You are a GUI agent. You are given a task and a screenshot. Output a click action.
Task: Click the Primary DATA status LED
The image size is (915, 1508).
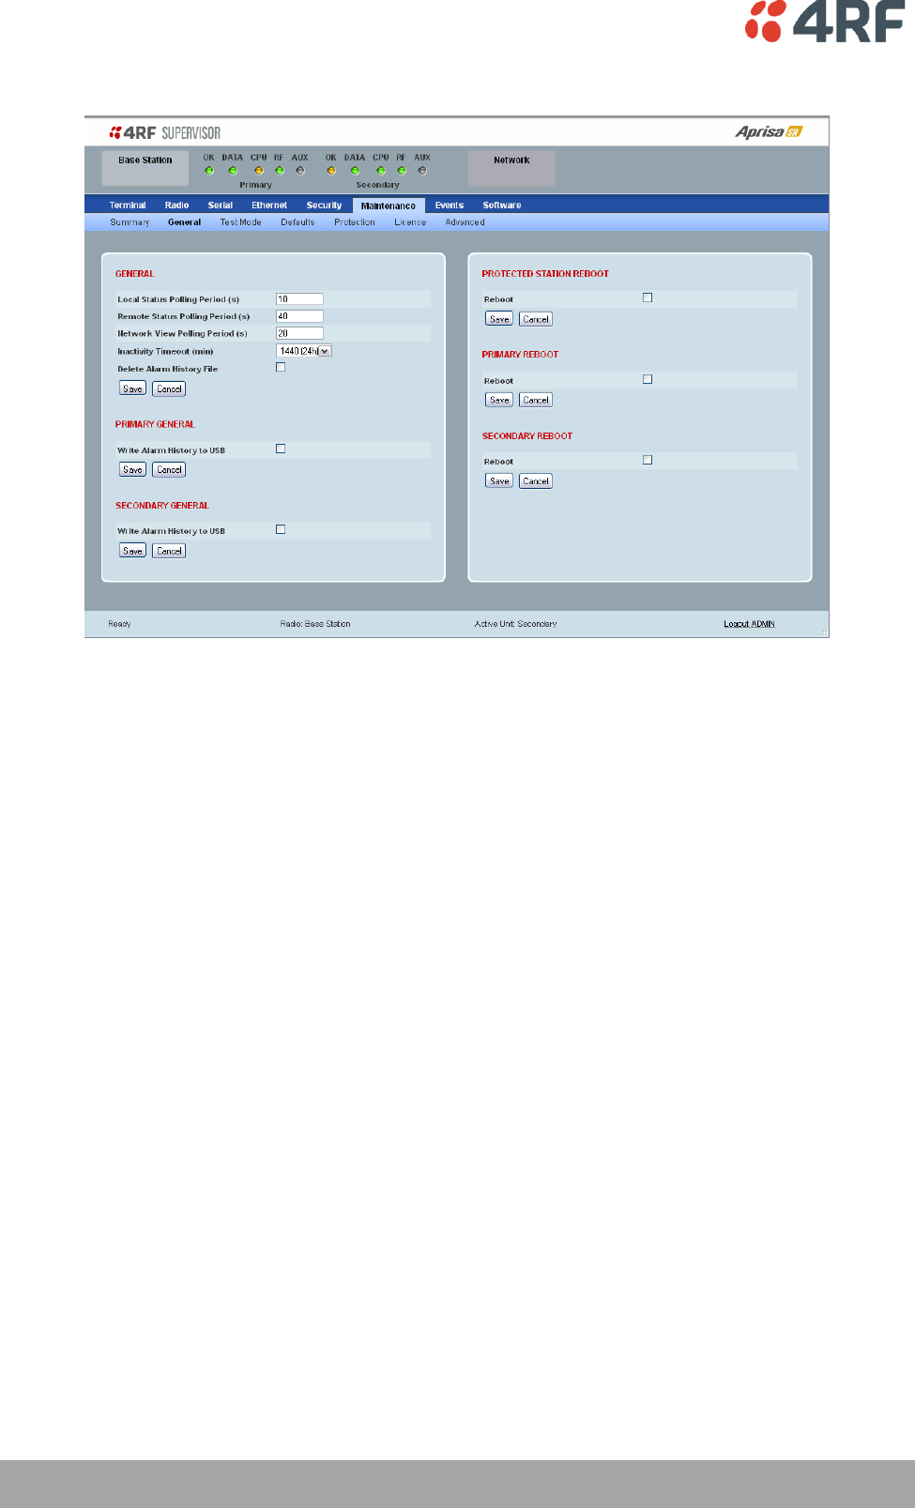click(233, 171)
